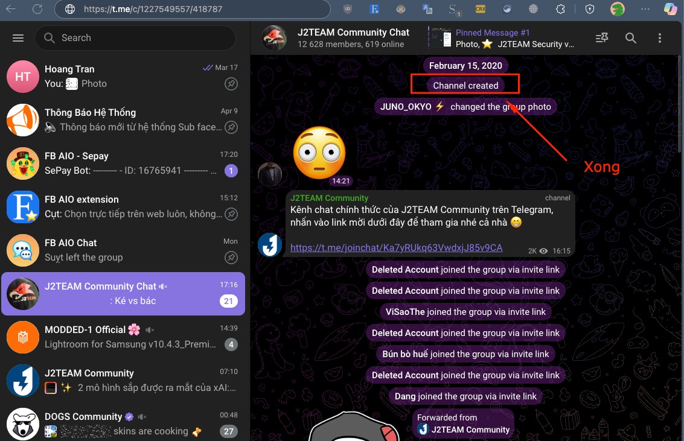Open the translate extension icon
Viewport: 684px width, 441px height.
click(x=427, y=8)
